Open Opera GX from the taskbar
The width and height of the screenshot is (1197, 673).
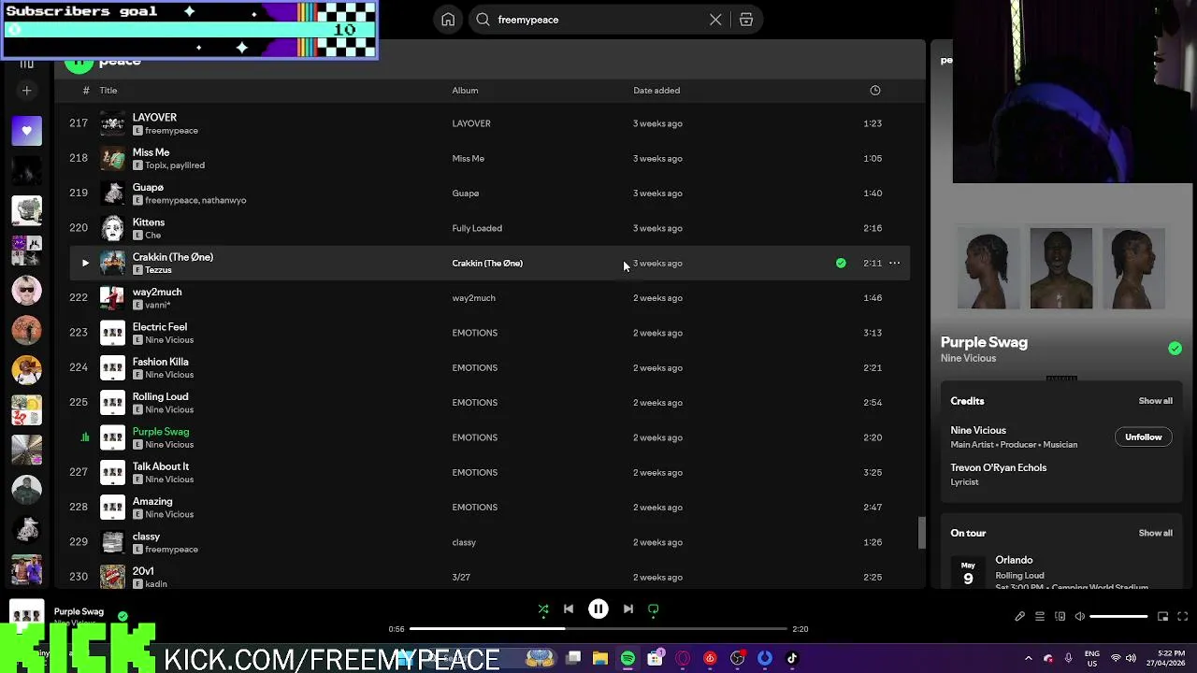[683, 658]
